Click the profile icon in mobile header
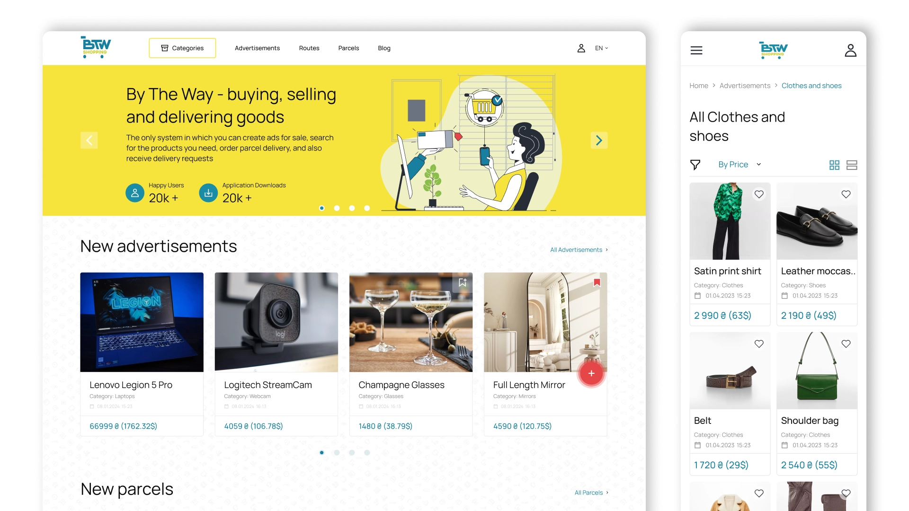 851,50
